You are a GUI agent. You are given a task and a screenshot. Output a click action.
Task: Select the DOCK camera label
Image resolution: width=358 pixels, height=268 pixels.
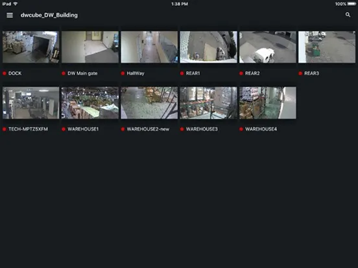coord(15,73)
